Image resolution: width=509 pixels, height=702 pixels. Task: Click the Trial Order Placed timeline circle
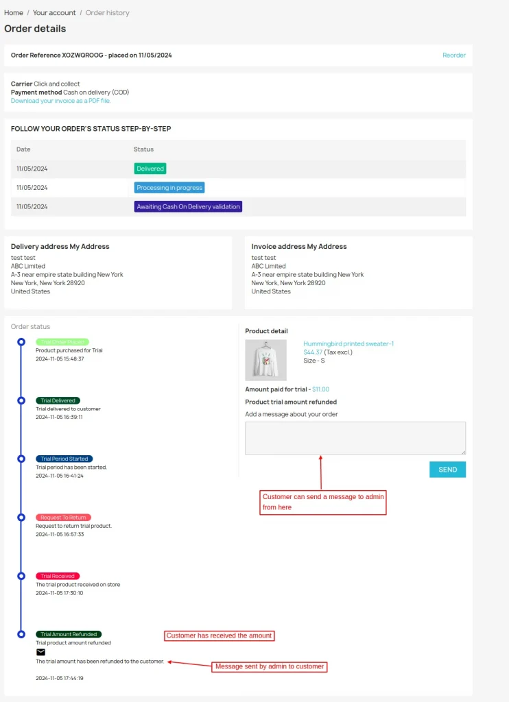(21, 341)
